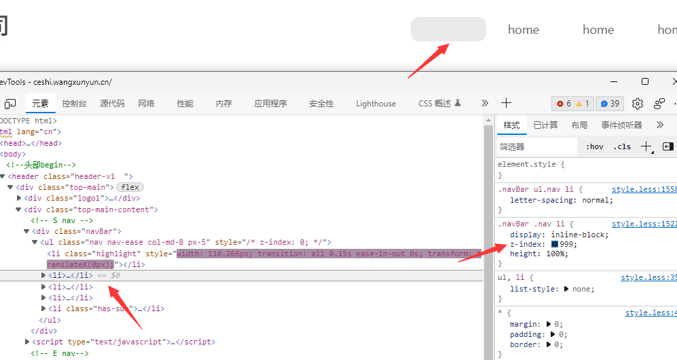
Task: Add new style rule plus icon
Action: (646, 146)
